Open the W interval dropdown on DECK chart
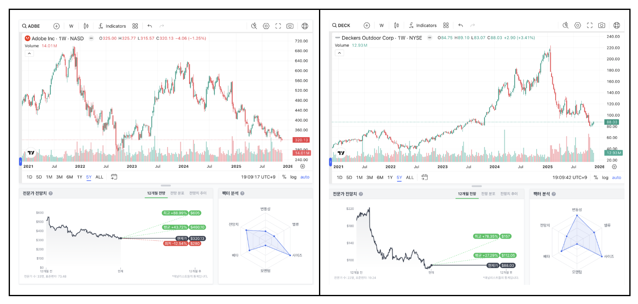Viewport: 638px width, 304px height. (x=381, y=25)
